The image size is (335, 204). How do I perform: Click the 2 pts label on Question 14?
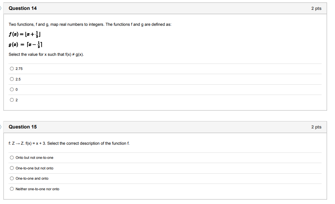(x=316, y=8)
